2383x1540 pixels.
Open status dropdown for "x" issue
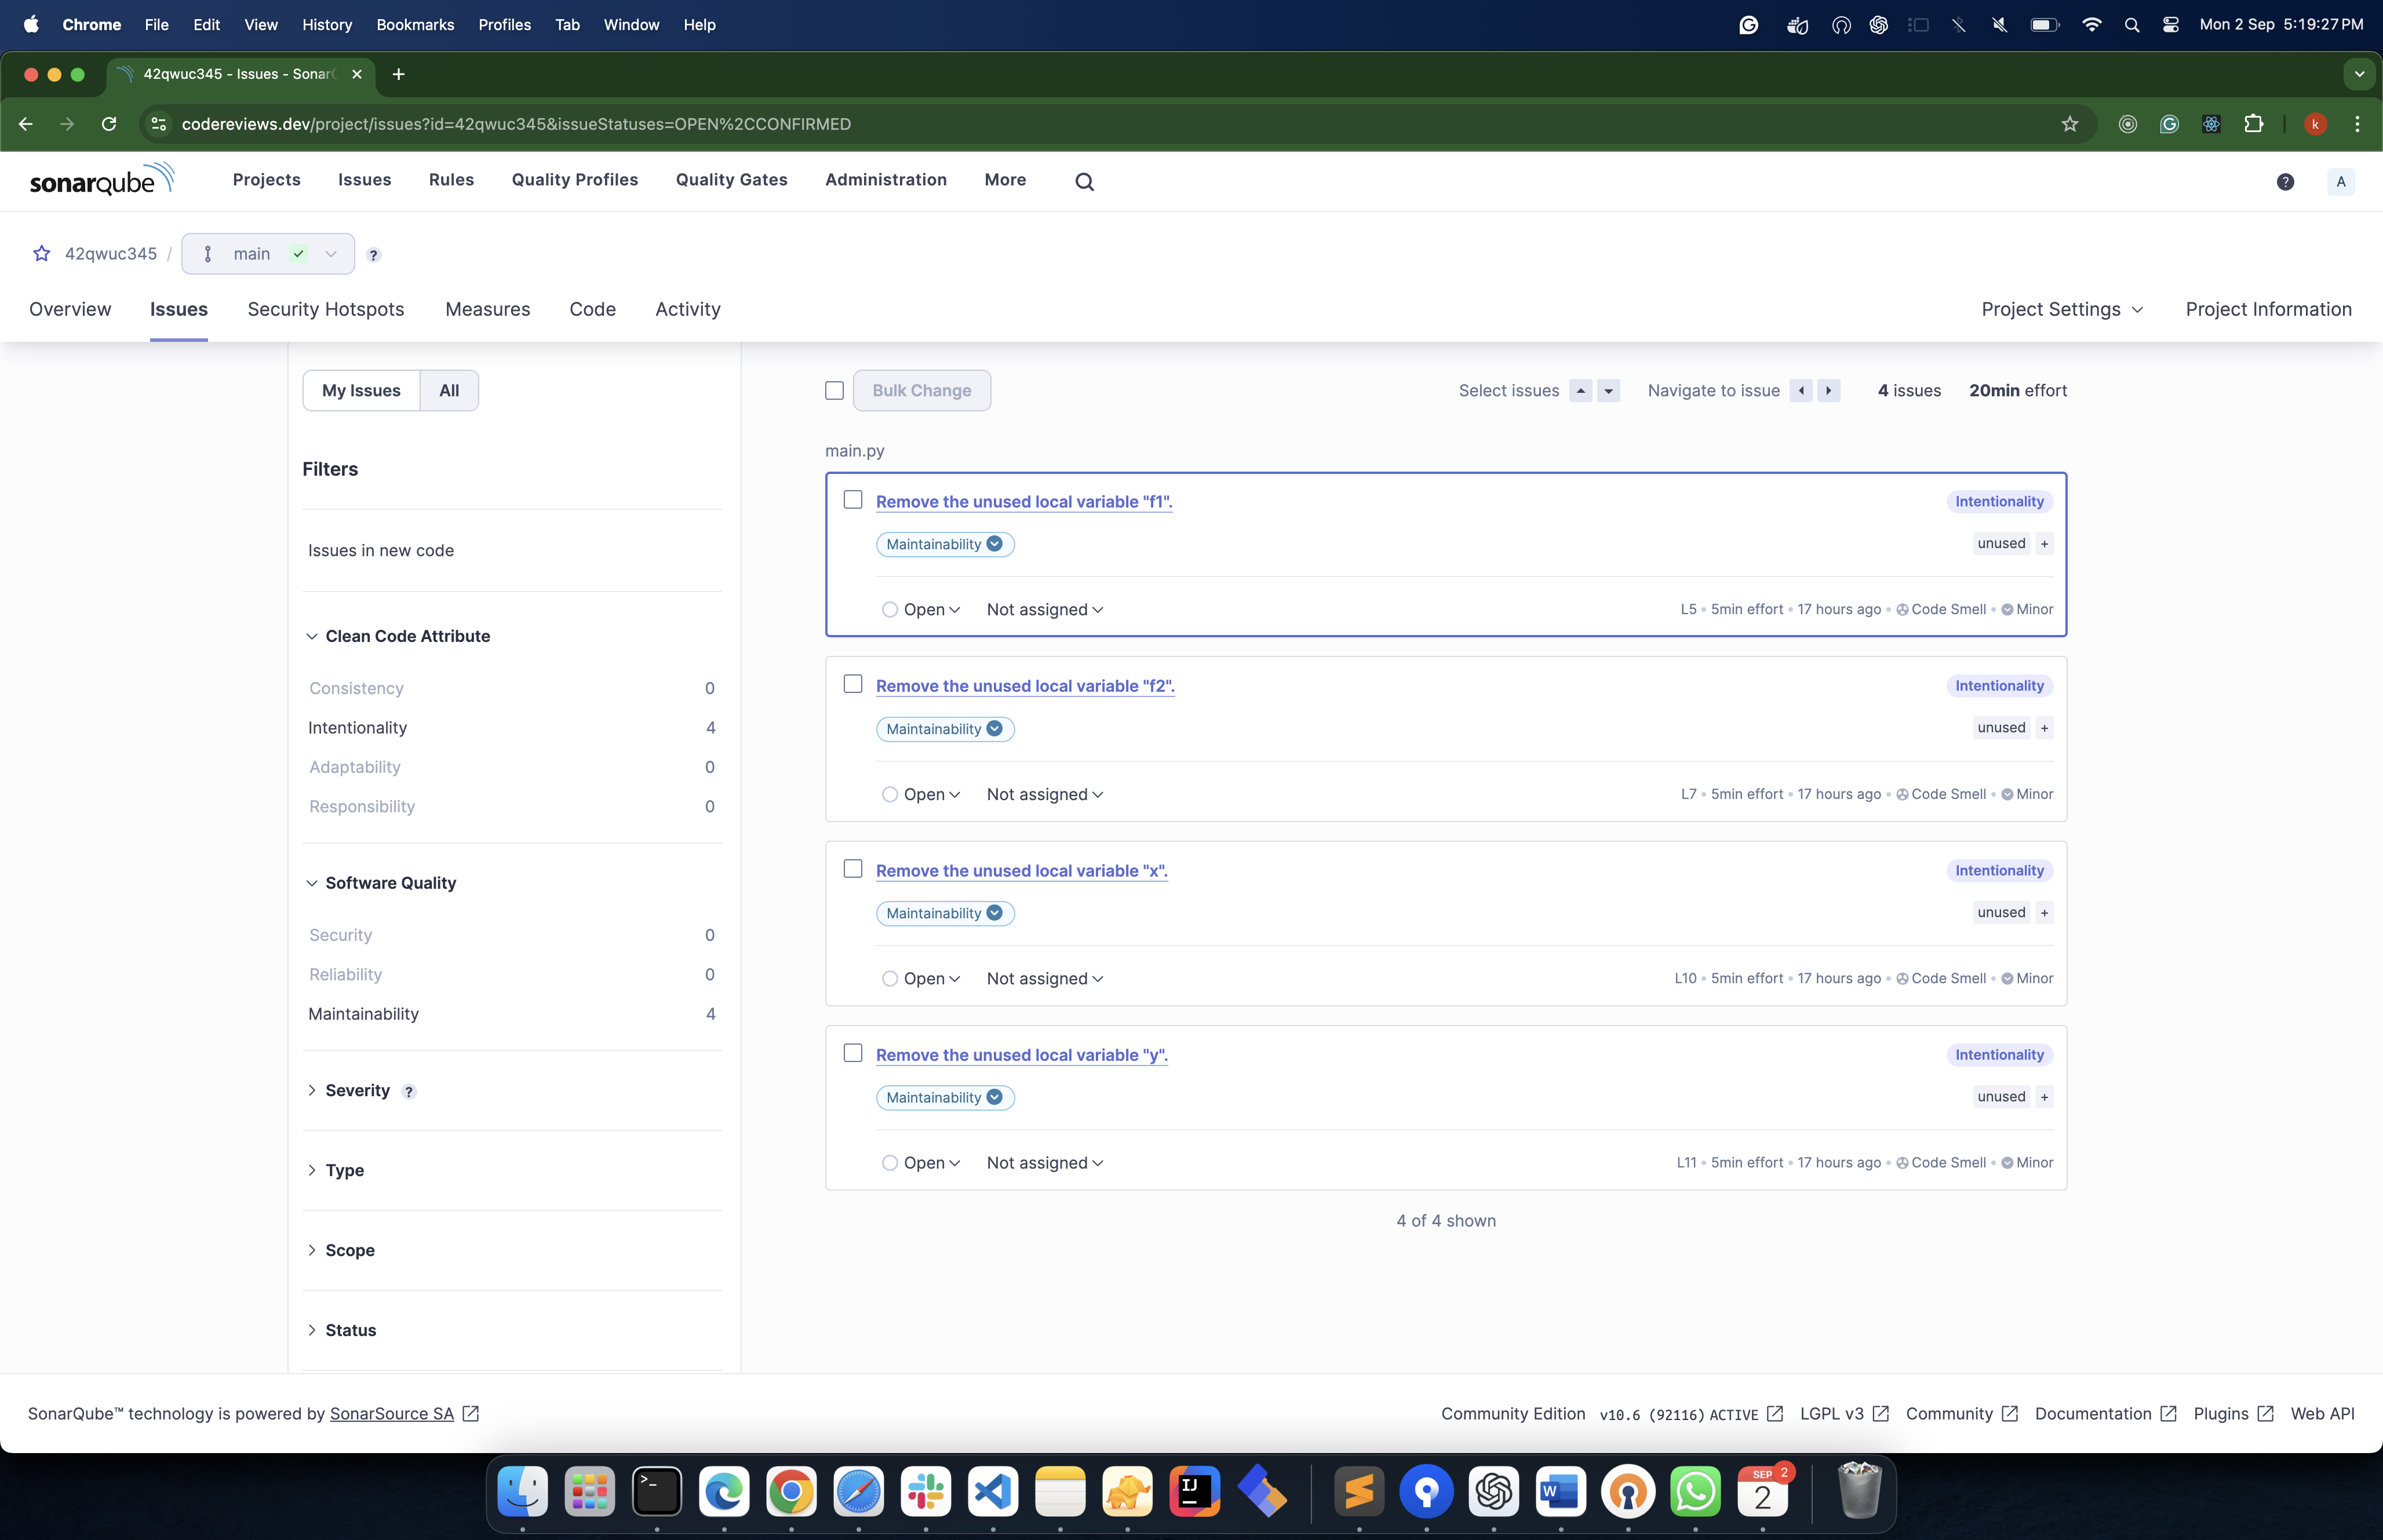(921, 979)
